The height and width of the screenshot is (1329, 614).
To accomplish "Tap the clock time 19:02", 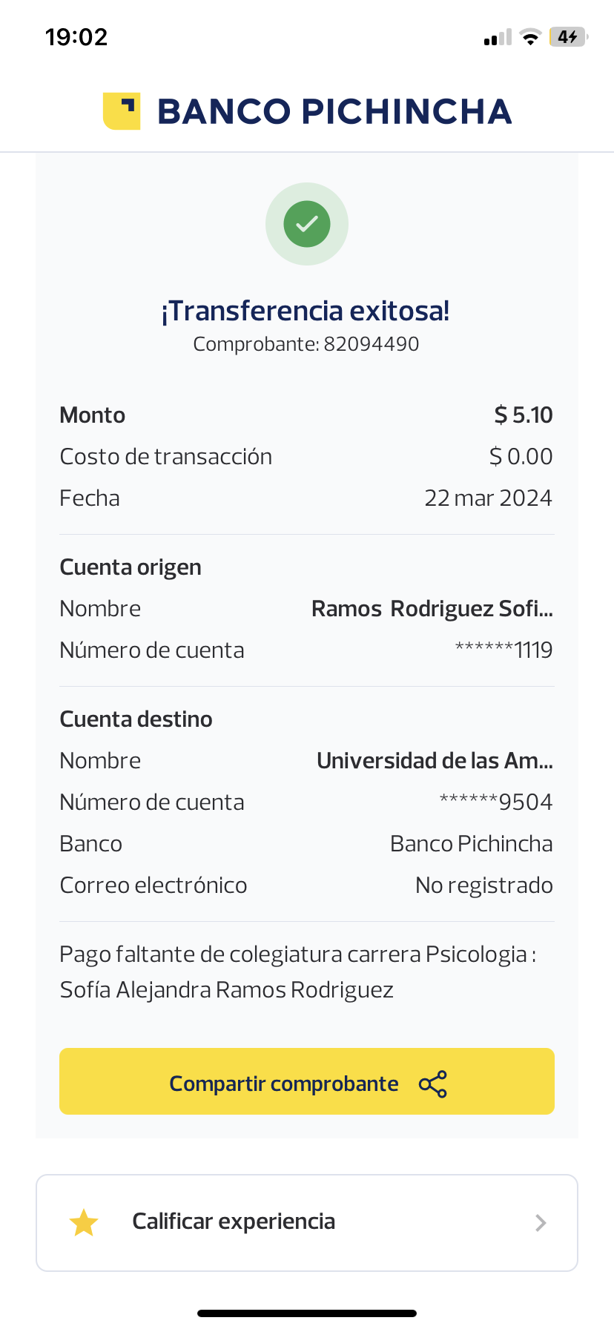I will coord(76,37).
